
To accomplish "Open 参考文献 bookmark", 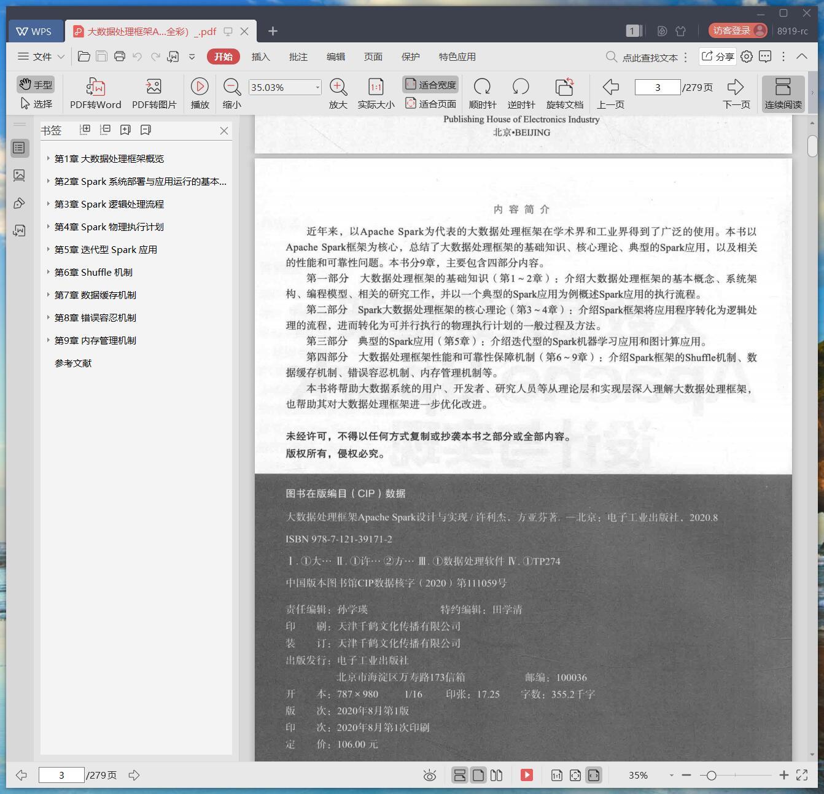I will (x=73, y=363).
